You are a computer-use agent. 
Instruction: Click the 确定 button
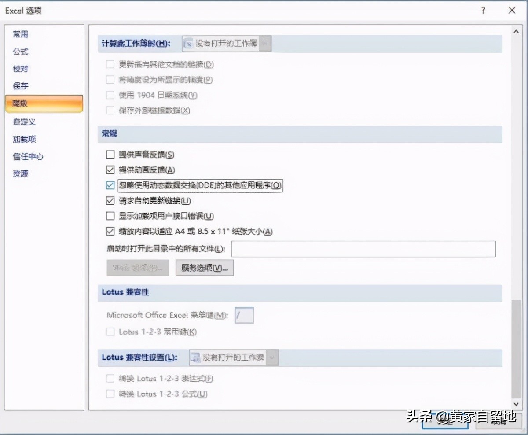pos(444,420)
